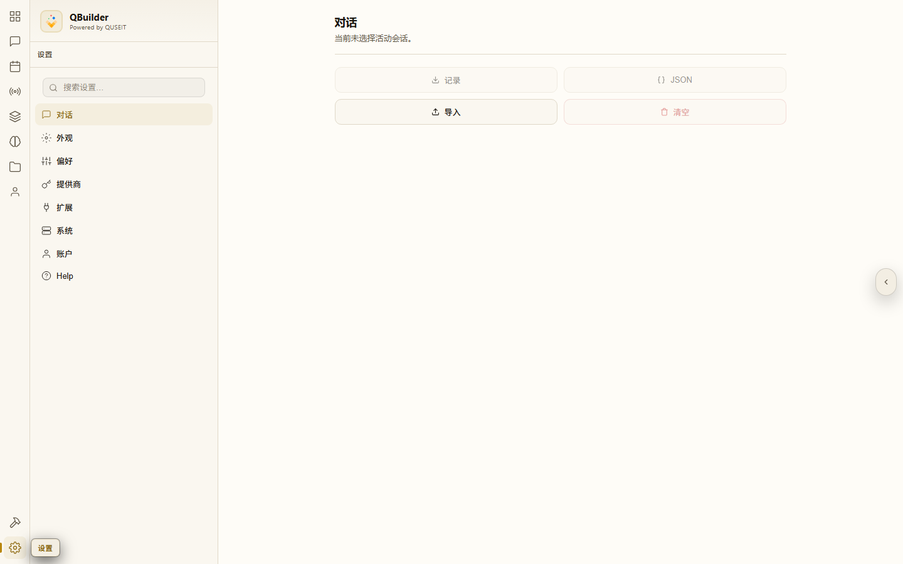Open the hammer tools icon in the left rail
Image resolution: width=903 pixels, height=564 pixels.
click(x=15, y=523)
